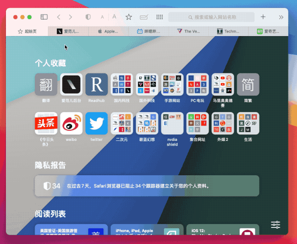Screen dimensions: 297x244
Task: Click the star bookmarks toolbar icon
Action: tap(129, 17)
